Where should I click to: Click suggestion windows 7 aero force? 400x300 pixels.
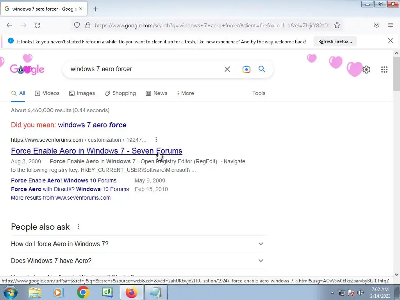coord(92,125)
